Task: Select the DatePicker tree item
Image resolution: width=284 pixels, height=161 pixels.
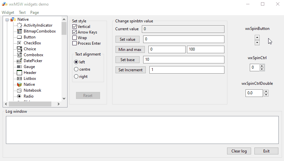Action: click(33, 61)
